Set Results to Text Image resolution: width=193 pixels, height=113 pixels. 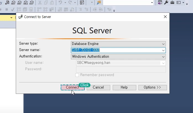tap(60, 9)
